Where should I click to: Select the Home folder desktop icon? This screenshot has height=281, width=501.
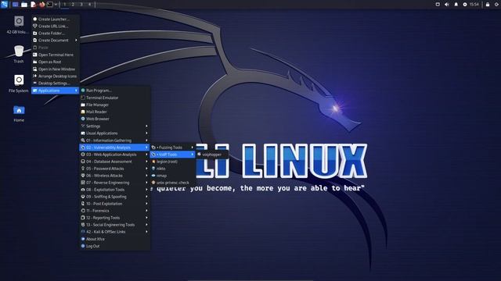point(19,113)
